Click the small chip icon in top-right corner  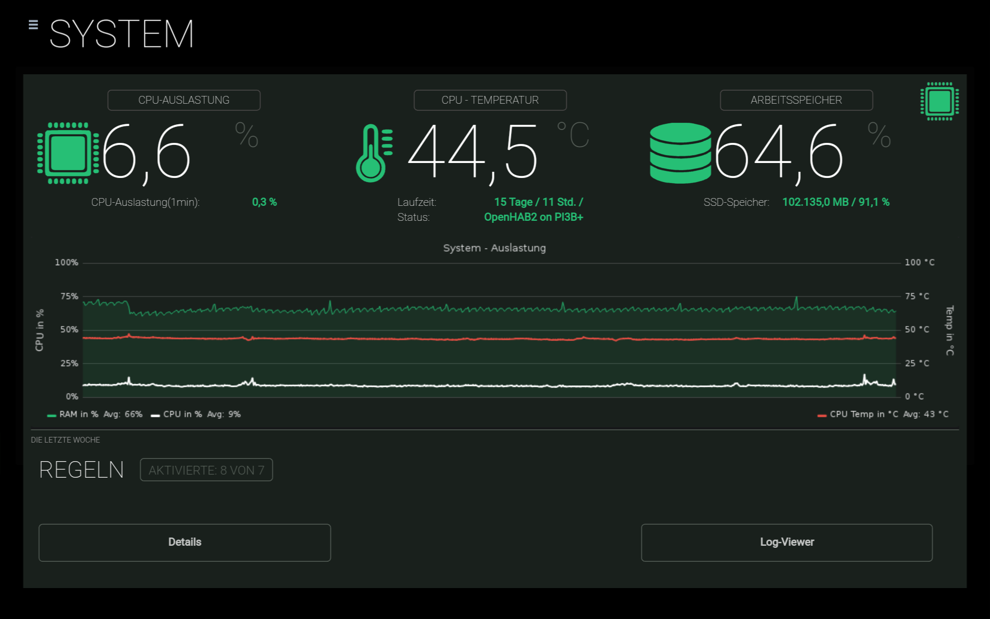click(939, 101)
